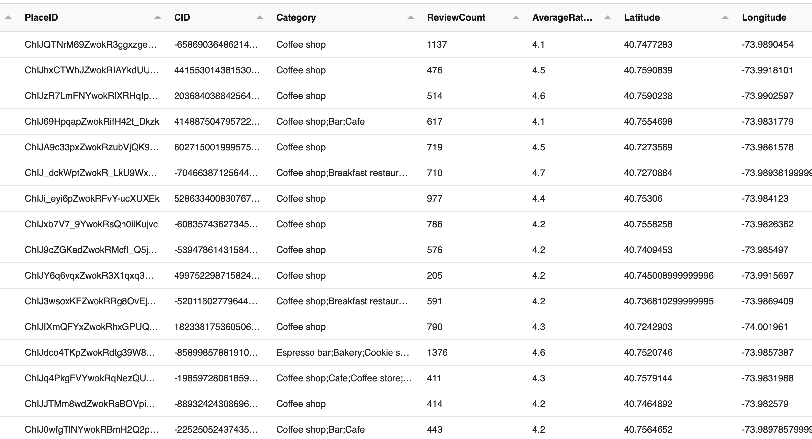Select the AverageRating value 4.7
812x439 pixels.
(539, 173)
